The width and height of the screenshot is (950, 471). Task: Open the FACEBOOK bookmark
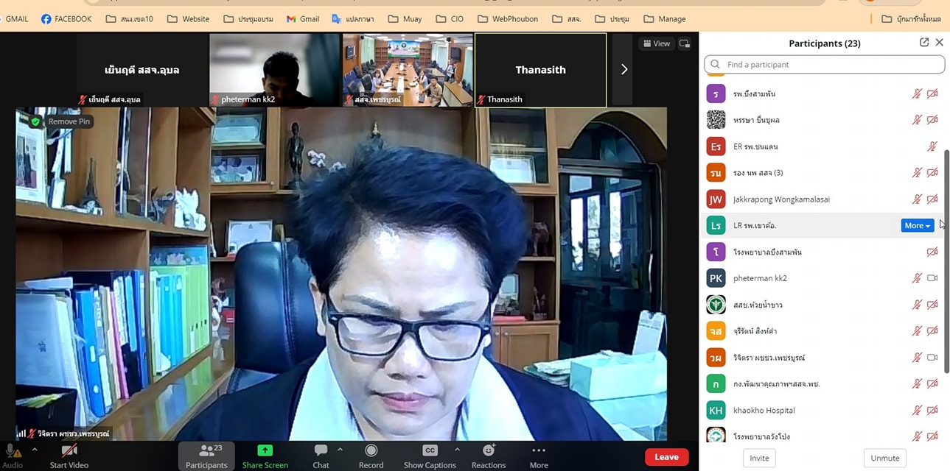coord(66,18)
